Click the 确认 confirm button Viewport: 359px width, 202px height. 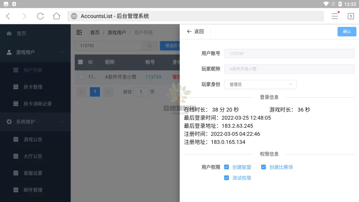(x=347, y=31)
